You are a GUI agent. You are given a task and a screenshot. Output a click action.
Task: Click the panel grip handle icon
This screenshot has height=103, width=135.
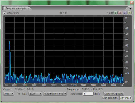(x=5, y=8)
